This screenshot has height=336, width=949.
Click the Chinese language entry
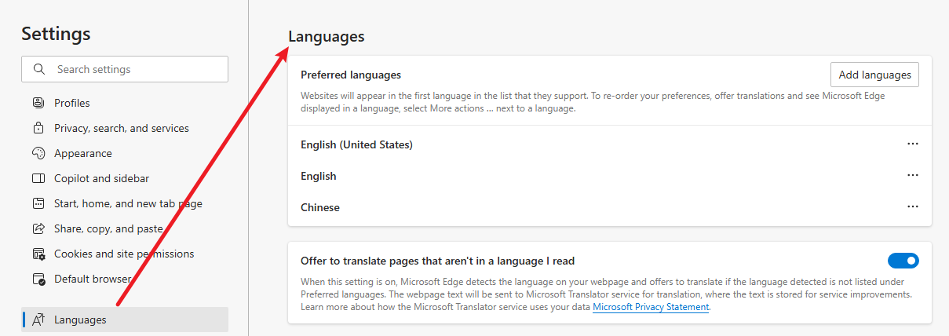(x=609, y=207)
